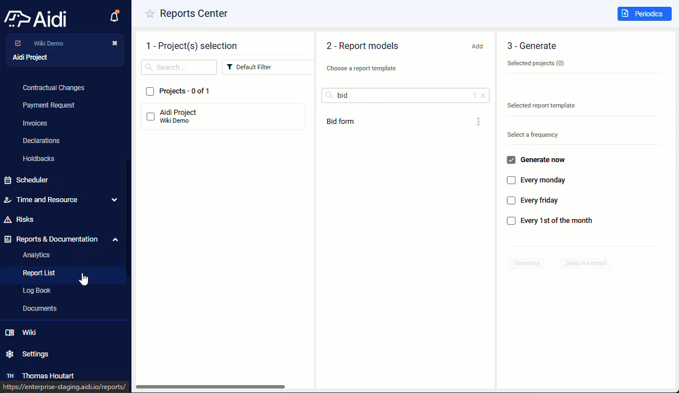Uncheck the Generate now checkbox
The image size is (679, 393).
tap(512, 160)
